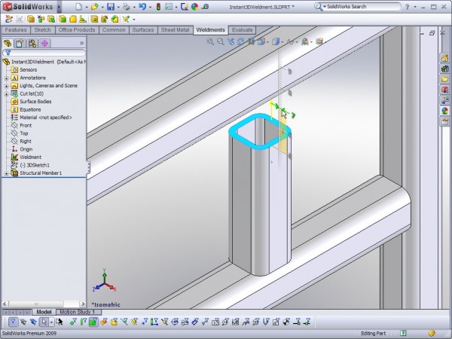This screenshot has height=339, width=452.
Task: Clear All Filters in the selection filter toolbar
Action: (x=23, y=322)
